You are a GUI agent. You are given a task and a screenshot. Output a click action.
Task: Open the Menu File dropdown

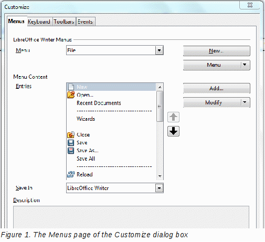click(x=159, y=50)
